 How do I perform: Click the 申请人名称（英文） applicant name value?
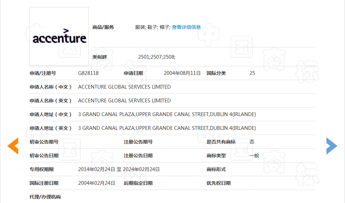point(124,101)
